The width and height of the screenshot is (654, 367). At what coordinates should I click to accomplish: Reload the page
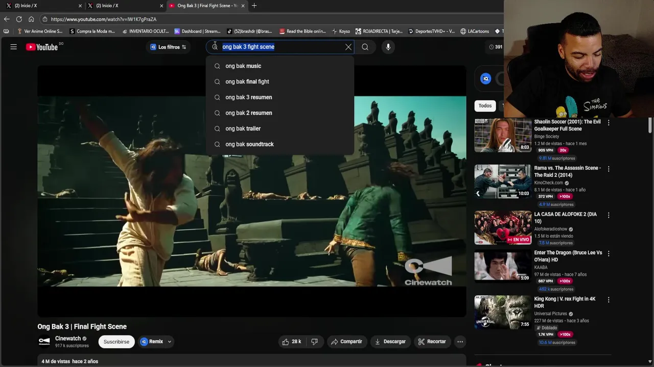(19, 19)
